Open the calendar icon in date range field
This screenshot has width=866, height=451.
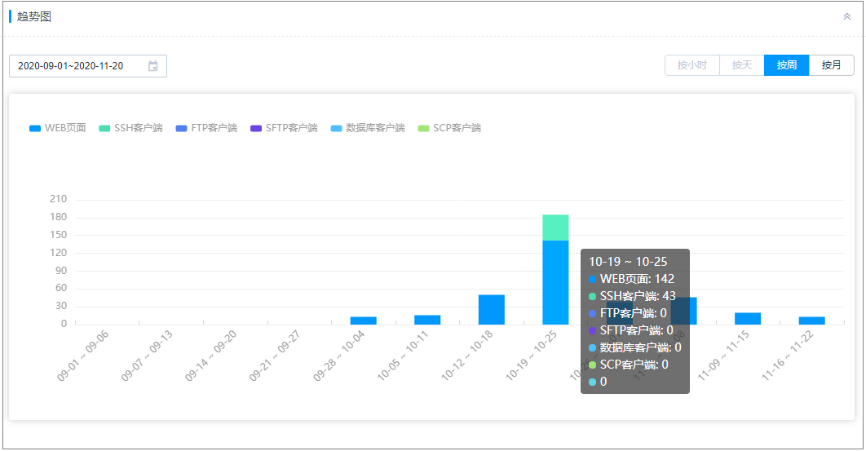click(x=153, y=66)
